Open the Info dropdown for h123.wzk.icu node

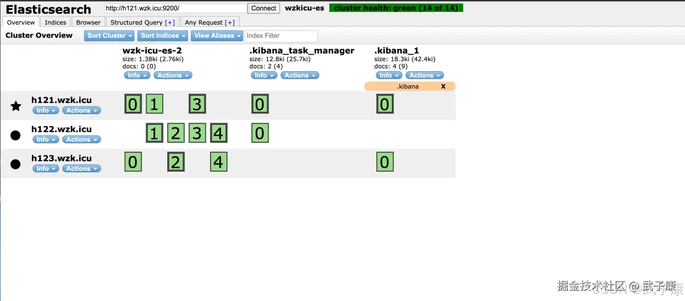[45, 168]
